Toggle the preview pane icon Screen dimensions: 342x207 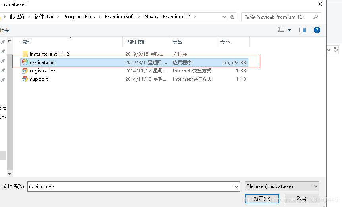pyautogui.click(x=303, y=30)
